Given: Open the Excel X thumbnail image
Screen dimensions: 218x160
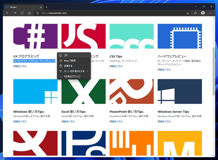Looking at the screenshot, I should (84, 91).
